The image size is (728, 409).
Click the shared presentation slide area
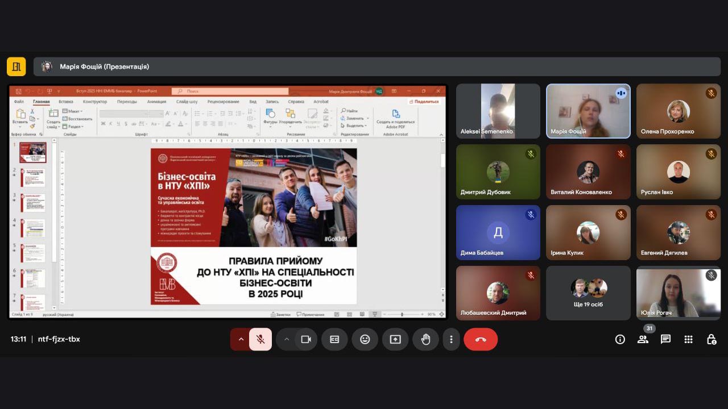[254, 226]
